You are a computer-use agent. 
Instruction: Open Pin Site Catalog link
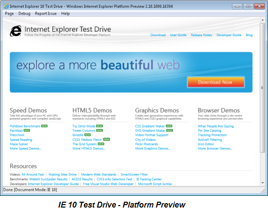pyautogui.click(x=210, y=131)
